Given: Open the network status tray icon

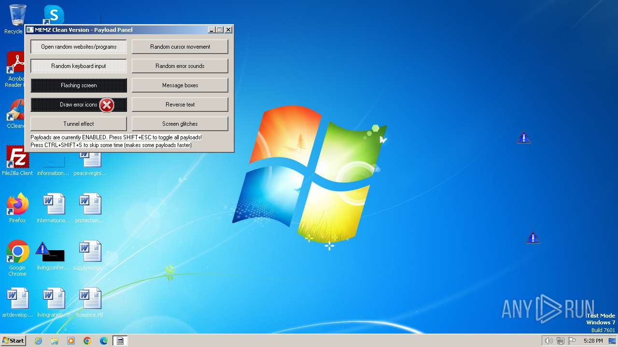Looking at the screenshot, I should tap(561, 341).
